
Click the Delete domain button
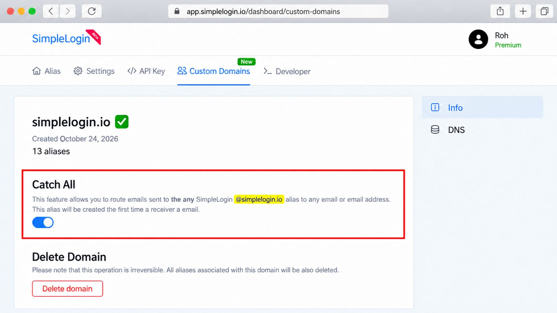68,289
